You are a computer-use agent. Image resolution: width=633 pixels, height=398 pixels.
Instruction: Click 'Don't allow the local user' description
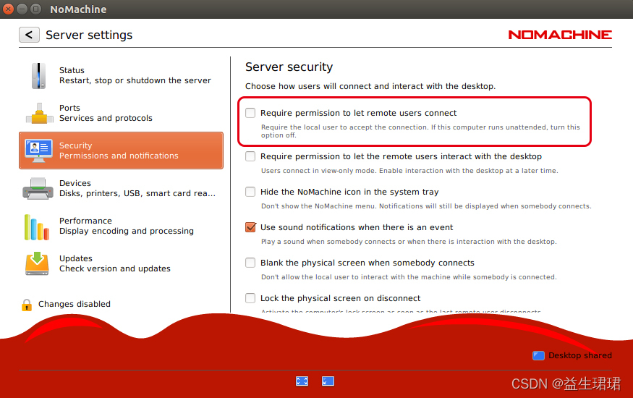(409, 277)
